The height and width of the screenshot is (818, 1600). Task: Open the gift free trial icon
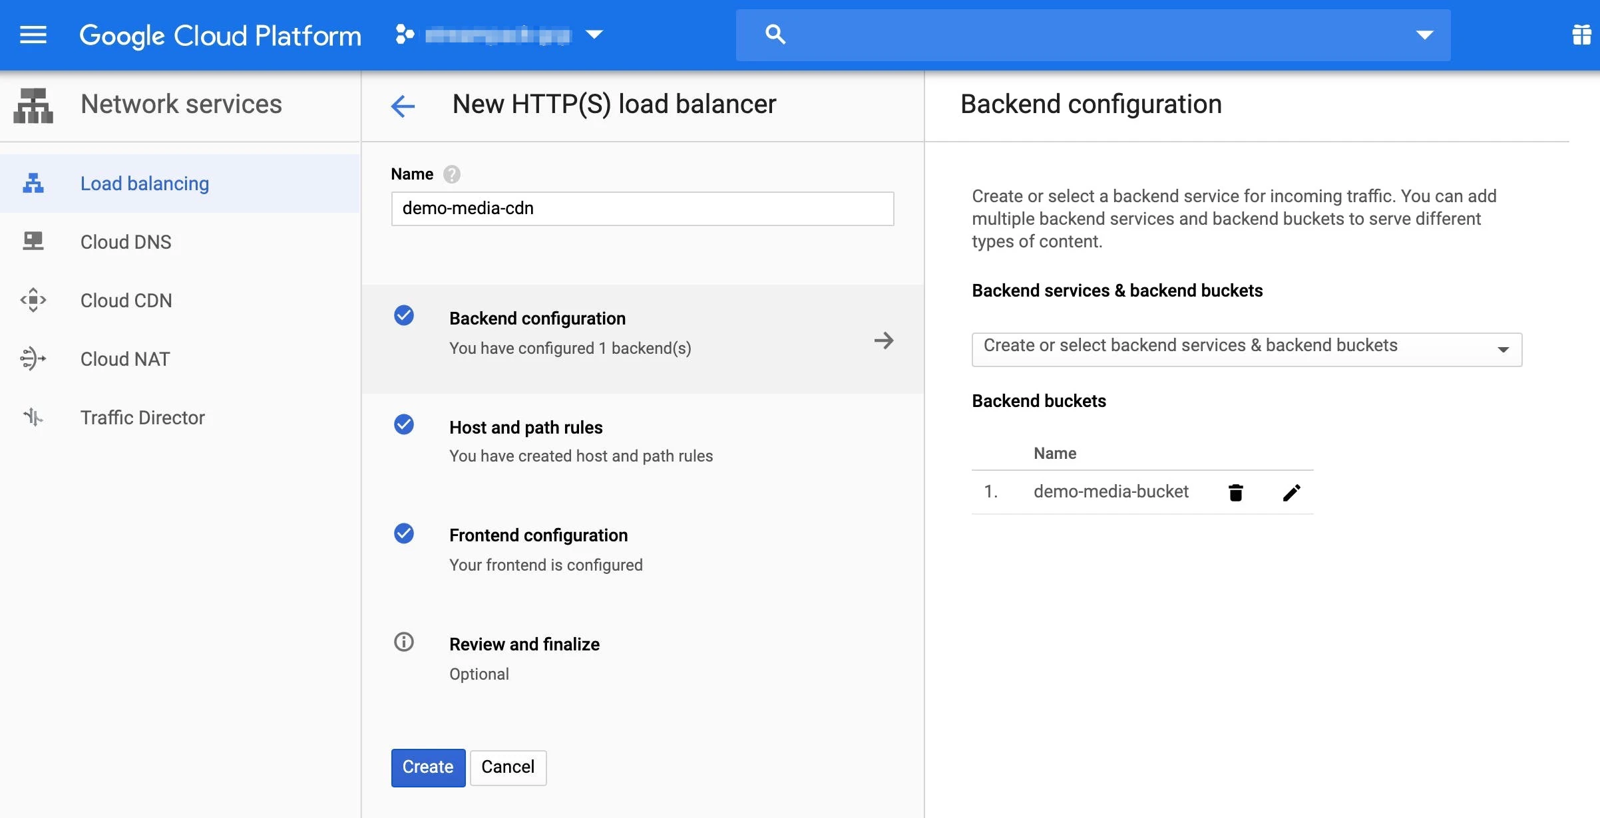click(x=1581, y=35)
